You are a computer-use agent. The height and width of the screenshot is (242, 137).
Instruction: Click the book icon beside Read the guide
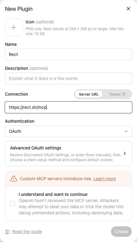[8, 232]
